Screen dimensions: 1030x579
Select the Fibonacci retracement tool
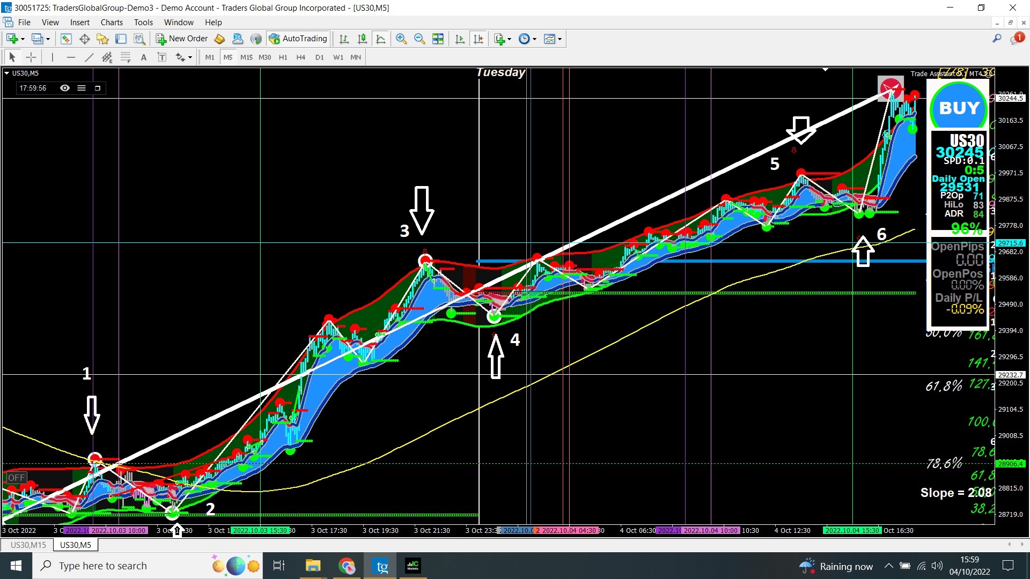[126, 57]
